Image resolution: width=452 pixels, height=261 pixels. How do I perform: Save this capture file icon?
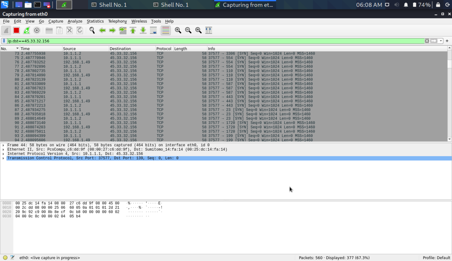click(x=59, y=31)
